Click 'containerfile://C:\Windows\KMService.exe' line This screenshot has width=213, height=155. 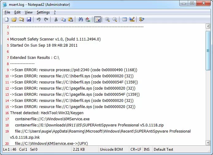[x=52, y=119]
